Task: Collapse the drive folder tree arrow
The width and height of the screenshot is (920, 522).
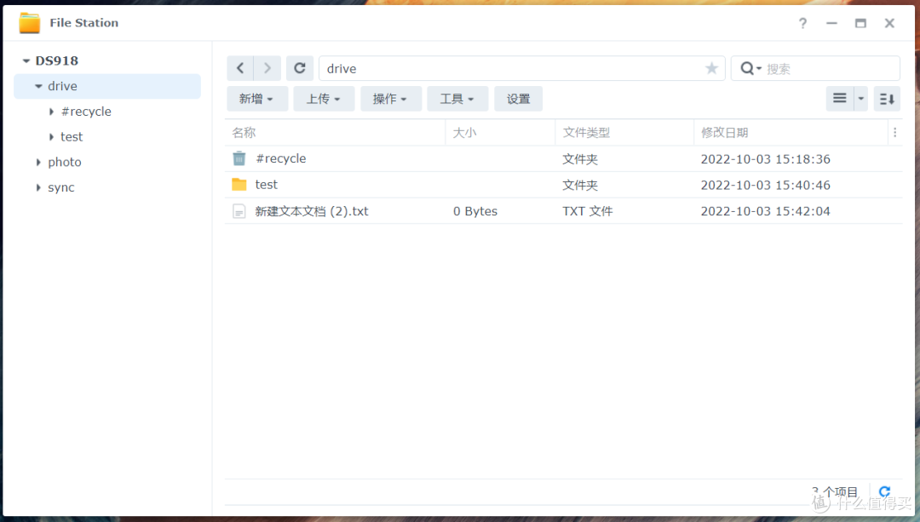Action: pos(38,86)
